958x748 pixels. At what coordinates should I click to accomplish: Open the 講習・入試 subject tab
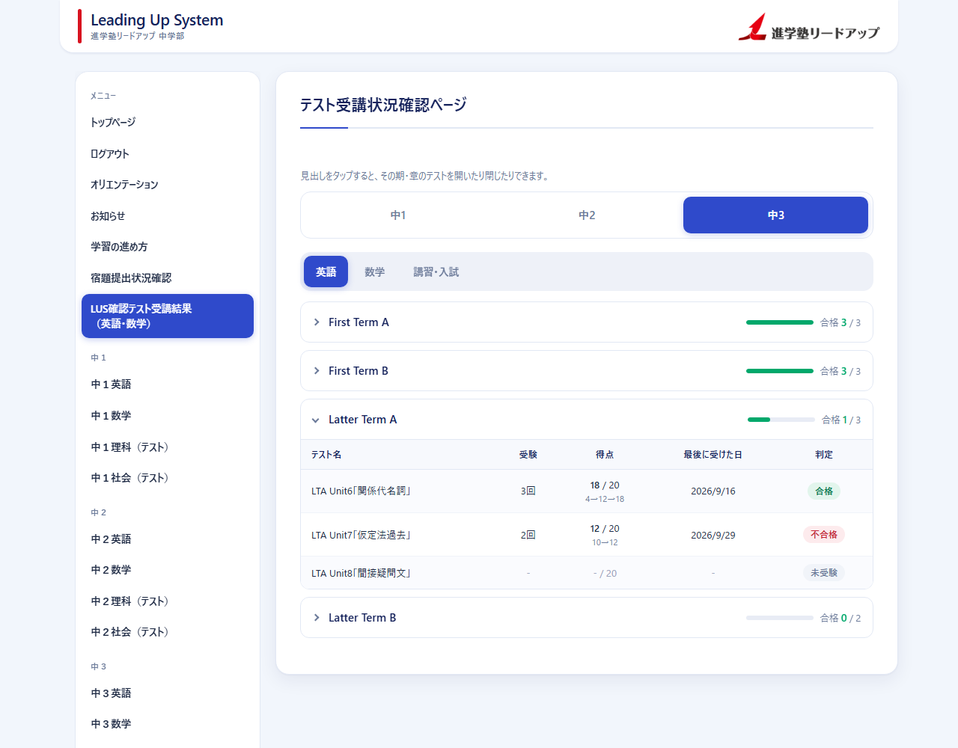pos(436,272)
